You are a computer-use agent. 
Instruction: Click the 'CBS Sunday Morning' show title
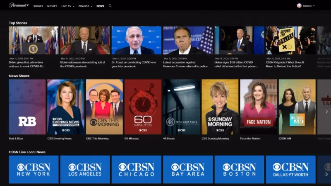click(215, 138)
